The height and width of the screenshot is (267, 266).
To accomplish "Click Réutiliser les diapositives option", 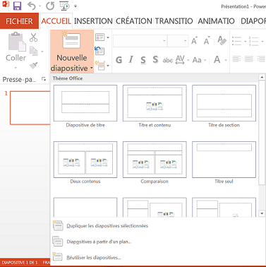I will (94, 258).
